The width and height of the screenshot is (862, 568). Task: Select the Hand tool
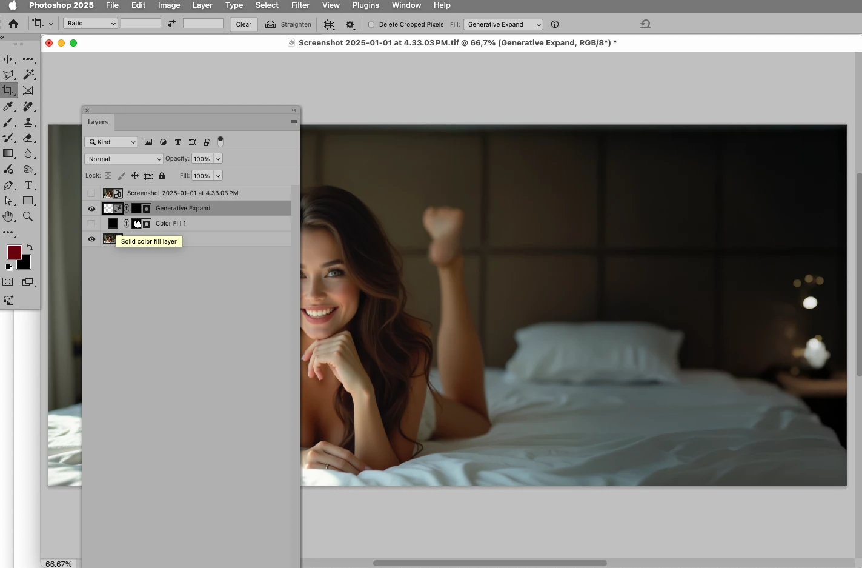(8, 216)
